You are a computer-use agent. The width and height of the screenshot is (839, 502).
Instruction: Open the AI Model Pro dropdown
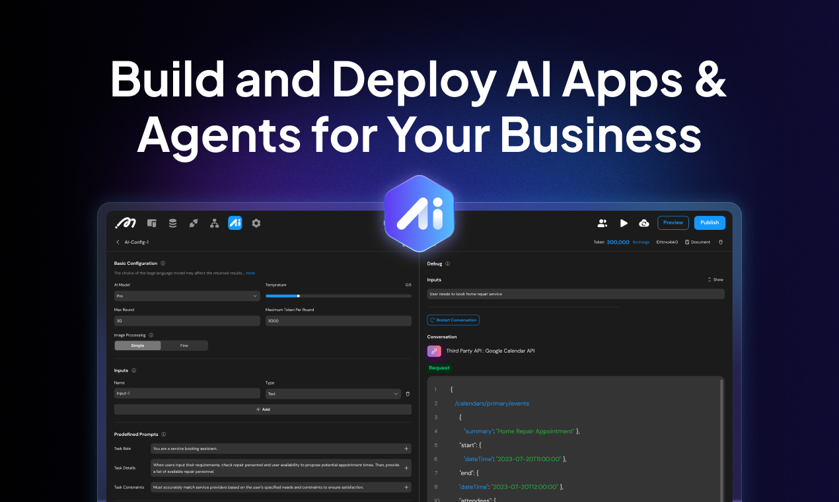(187, 296)
